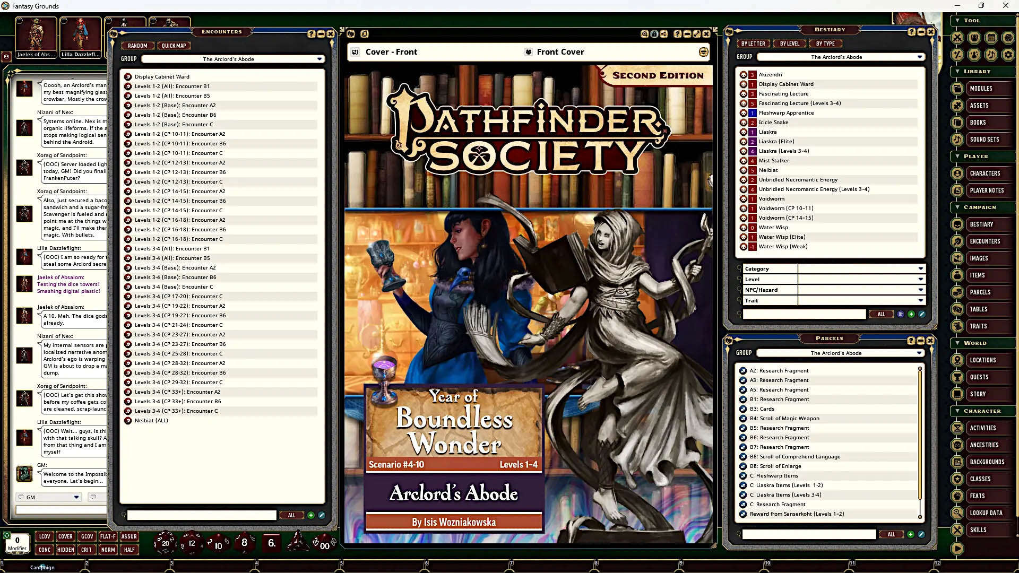The width and height of the screenshot is (1019, 573).
Task: Open the Calendar tool icon
Action: point(991,38)
